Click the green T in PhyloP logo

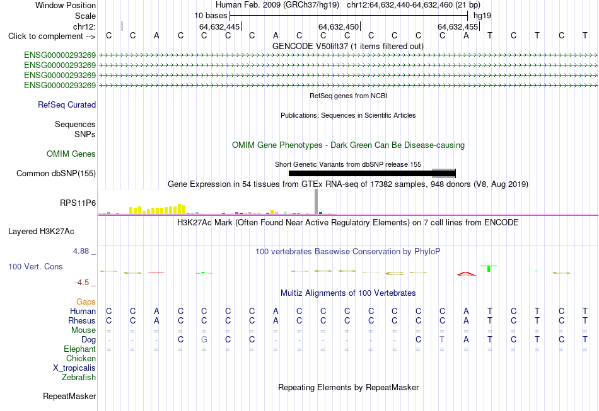(x=489, y=269)
